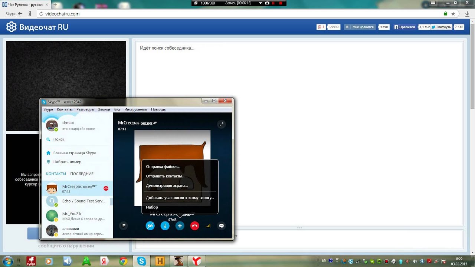The width and height of the screenshot is (475, 267).
Task: Open the Контакты menu
Action: coord(65,109)
